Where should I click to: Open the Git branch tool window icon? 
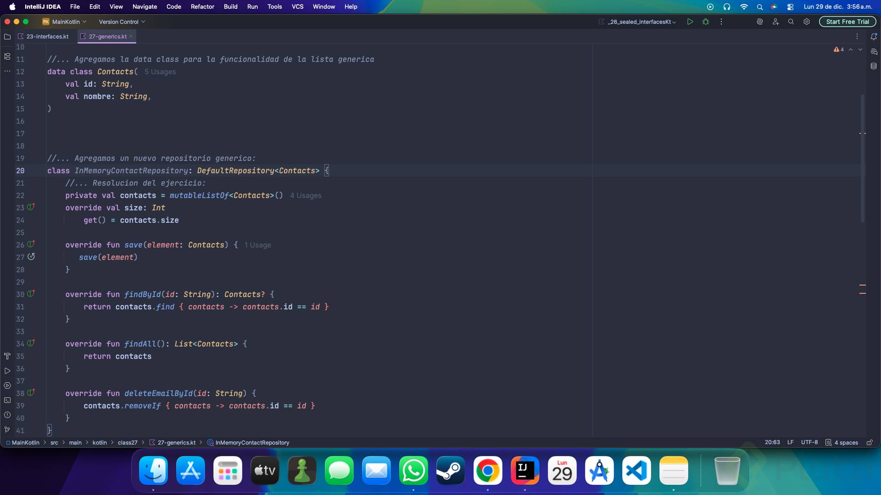tap(7, 429)
